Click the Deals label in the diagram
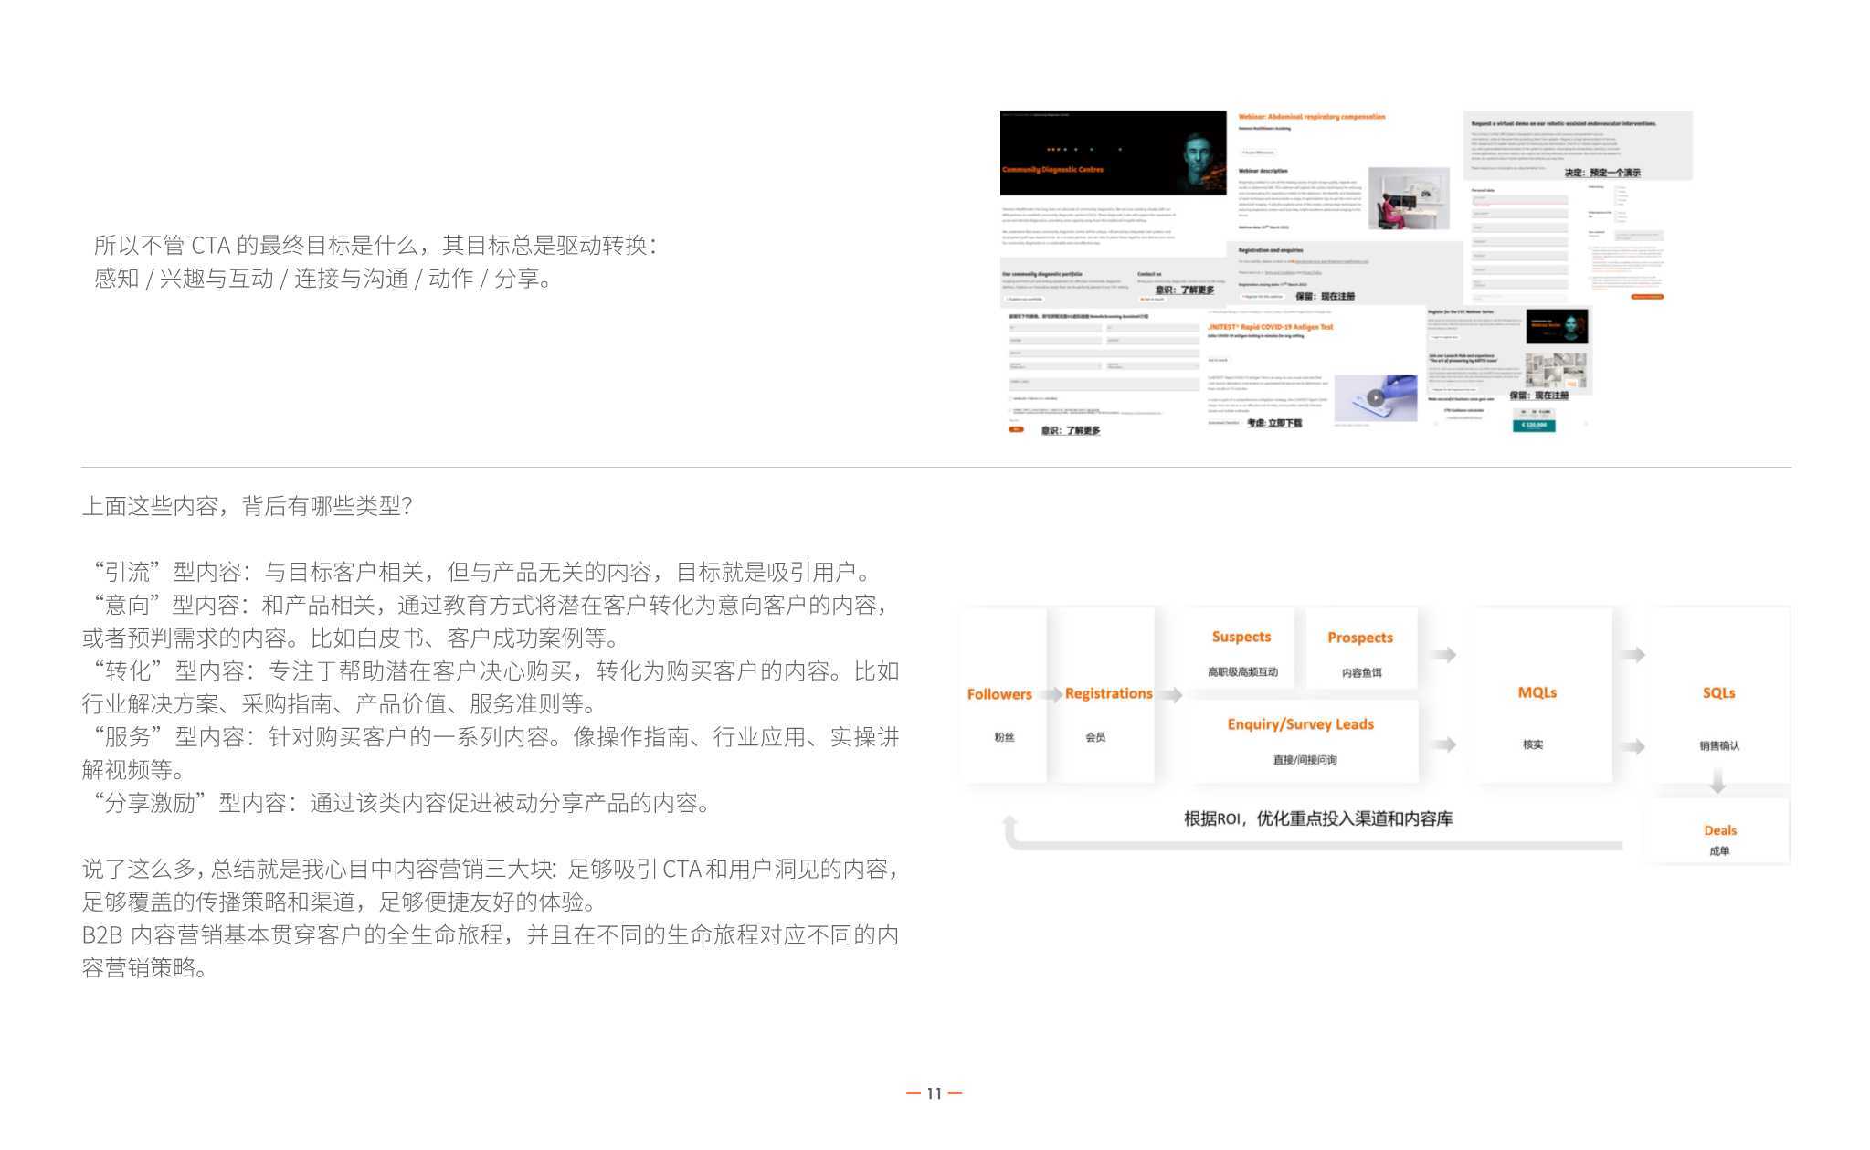Screen dimensions: 1870x1150 1720,830
